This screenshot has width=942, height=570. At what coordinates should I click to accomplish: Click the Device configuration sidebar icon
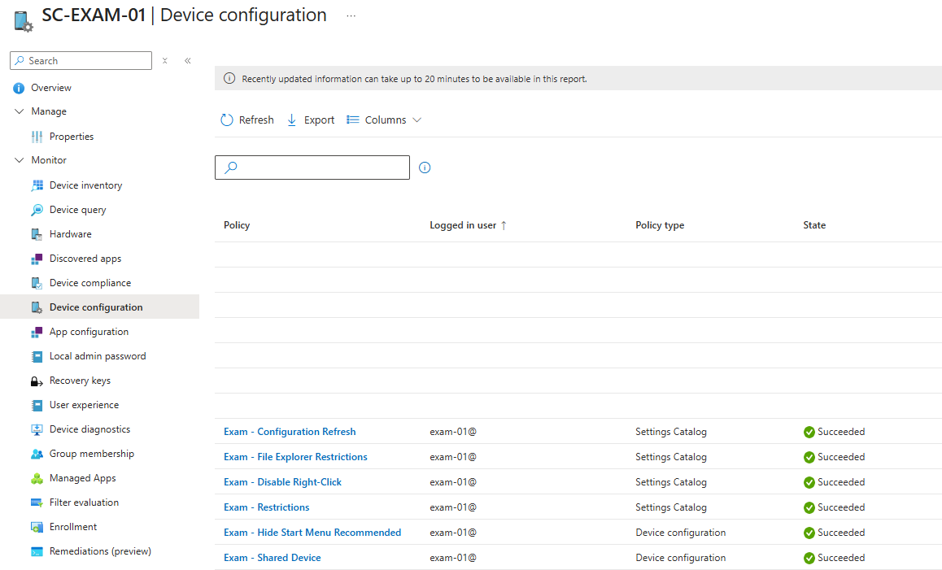37,307
